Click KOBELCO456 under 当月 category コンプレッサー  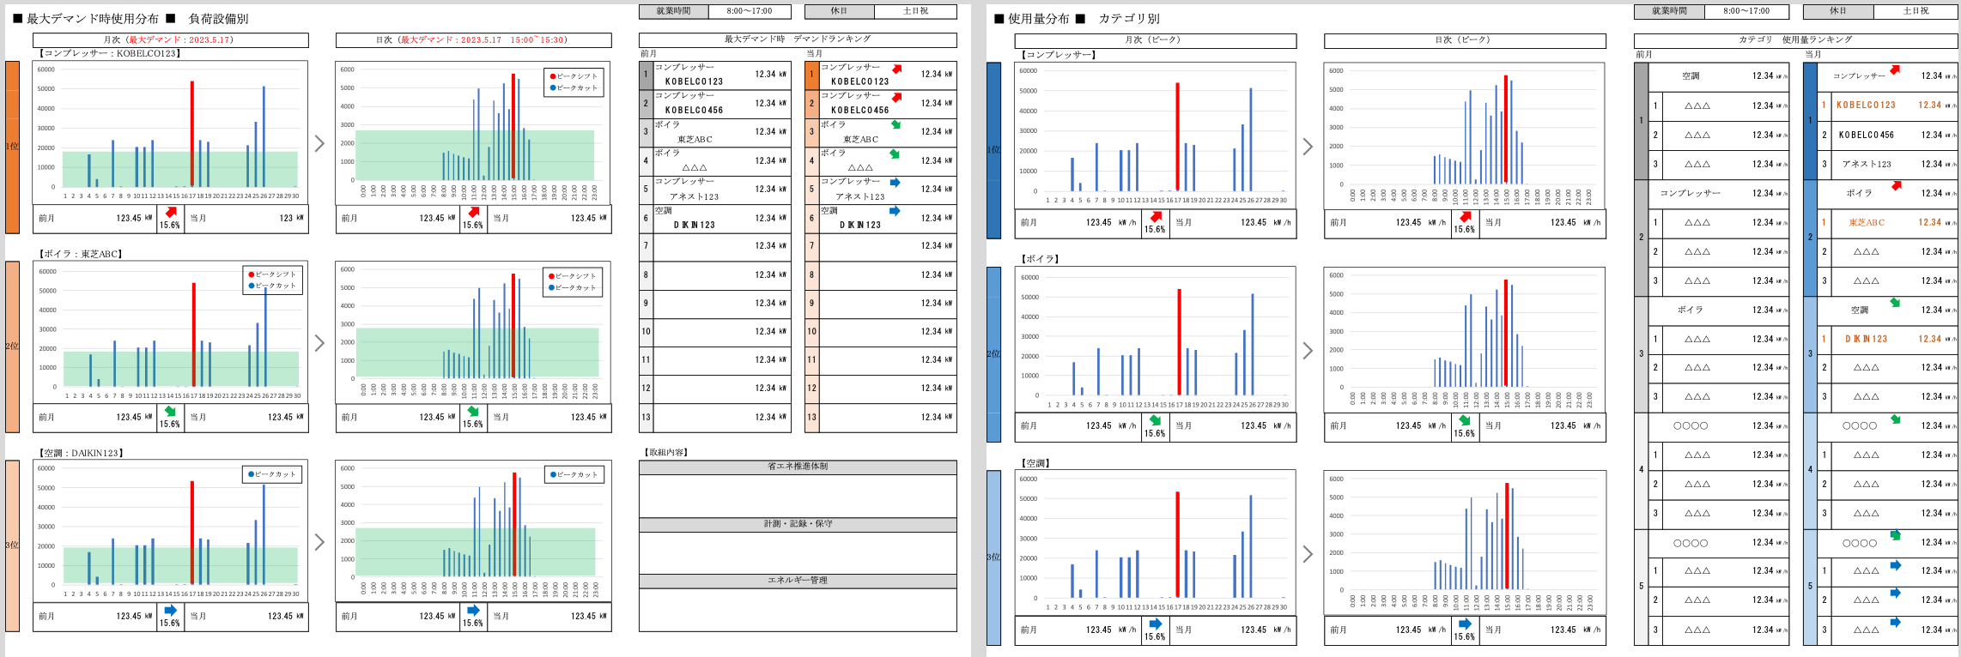(x=1866, y=135)
